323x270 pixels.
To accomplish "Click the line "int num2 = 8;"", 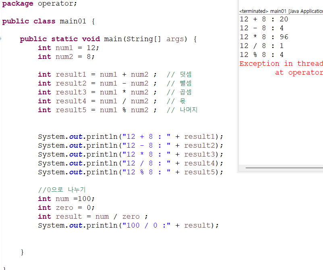I will (66, 57).
